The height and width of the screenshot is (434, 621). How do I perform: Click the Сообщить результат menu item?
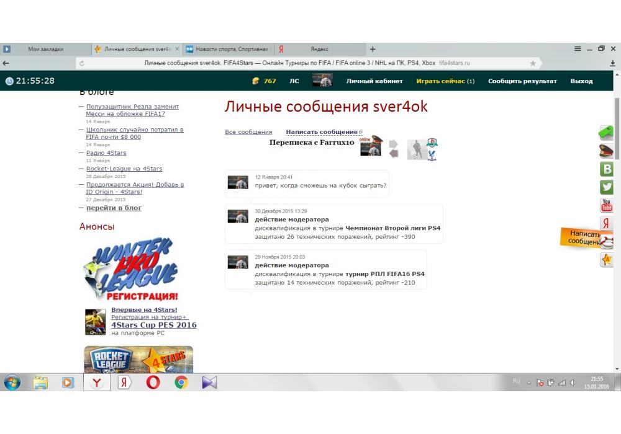pos(522,81)
